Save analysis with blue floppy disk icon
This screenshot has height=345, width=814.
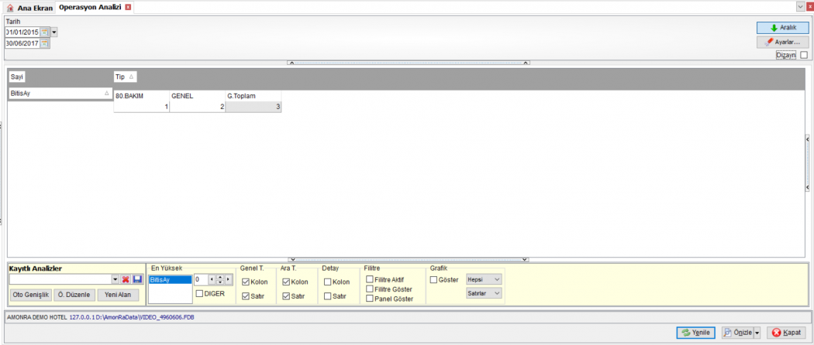pos(137,280)
